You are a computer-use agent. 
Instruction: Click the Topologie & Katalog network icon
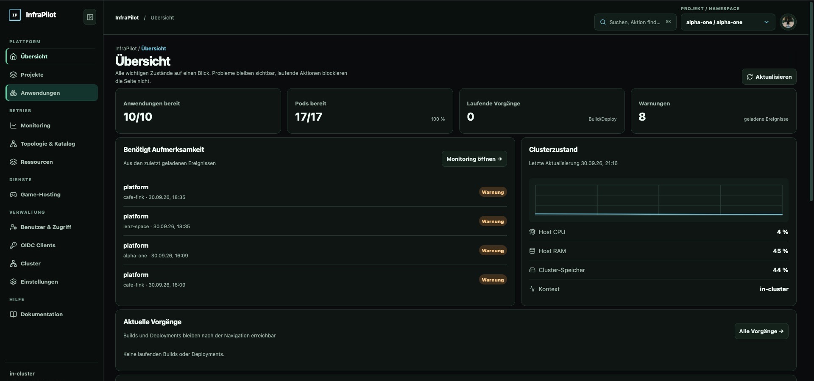[14, 144]
